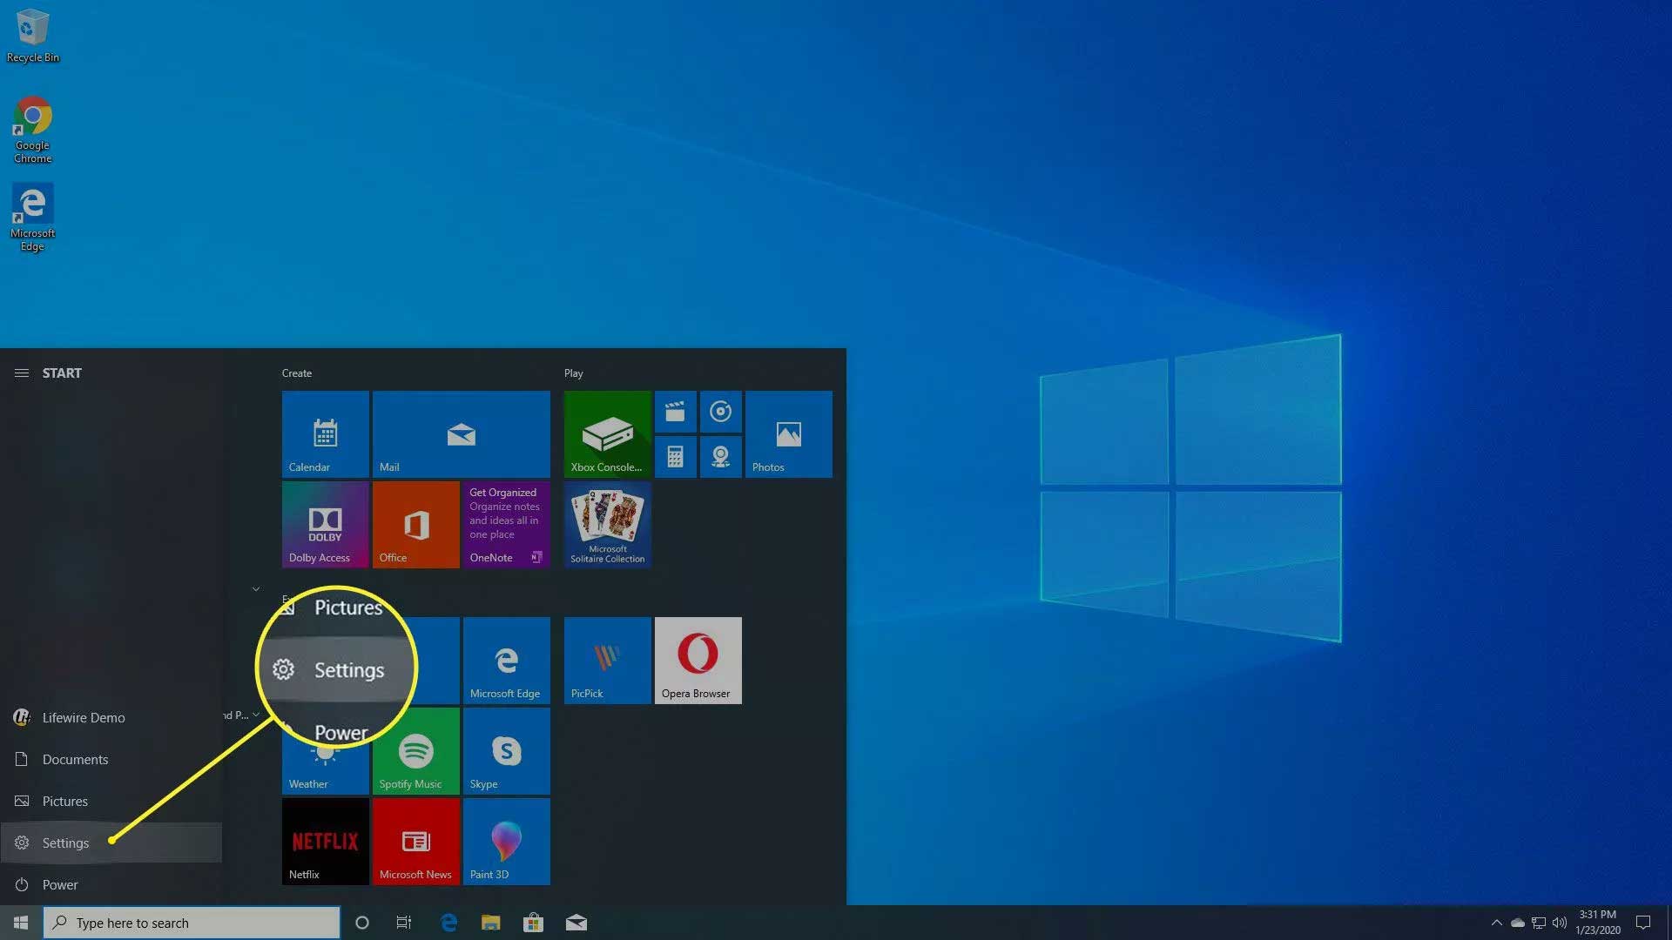Click the date and time display
This screenshot has height=940, width=1672.
pyautogui.click(x=1601, y=922)
